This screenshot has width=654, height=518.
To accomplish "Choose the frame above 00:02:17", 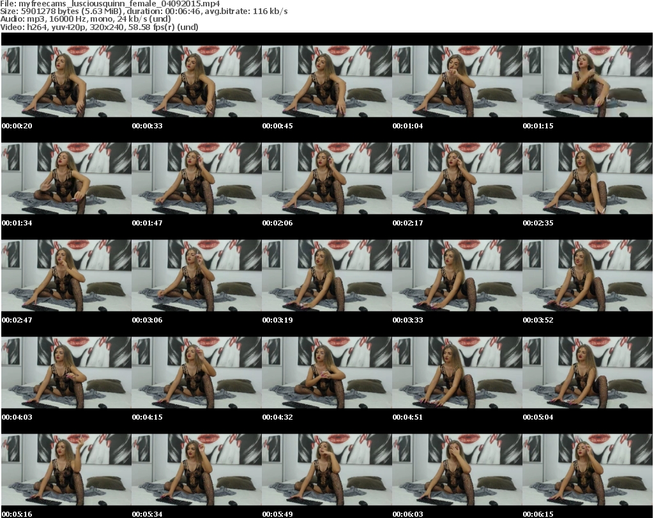I will 457,178.
